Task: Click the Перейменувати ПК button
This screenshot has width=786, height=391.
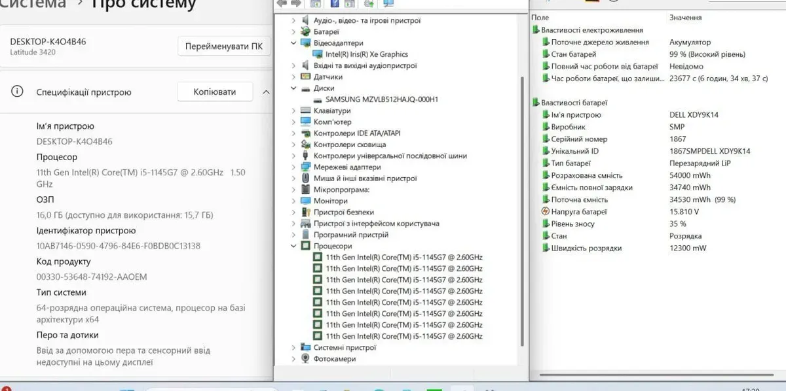Action: click(x=223, y=46)
